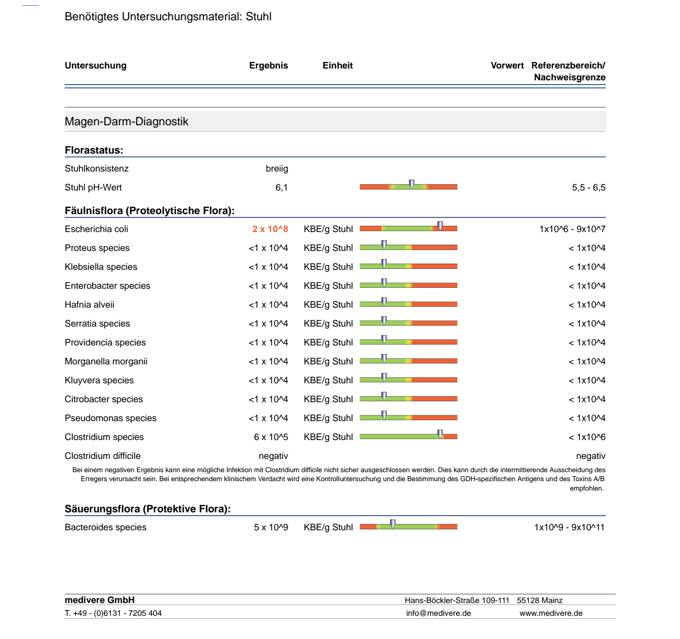Click the medivere GmbH footer name

point(100,600)
